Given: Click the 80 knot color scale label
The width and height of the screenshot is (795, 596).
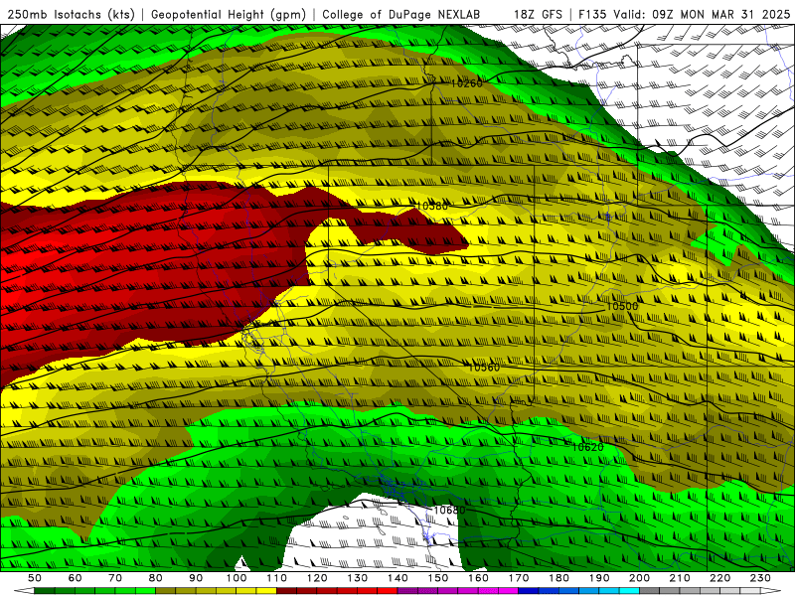Looking at the screenshot, I should [156, 578].
